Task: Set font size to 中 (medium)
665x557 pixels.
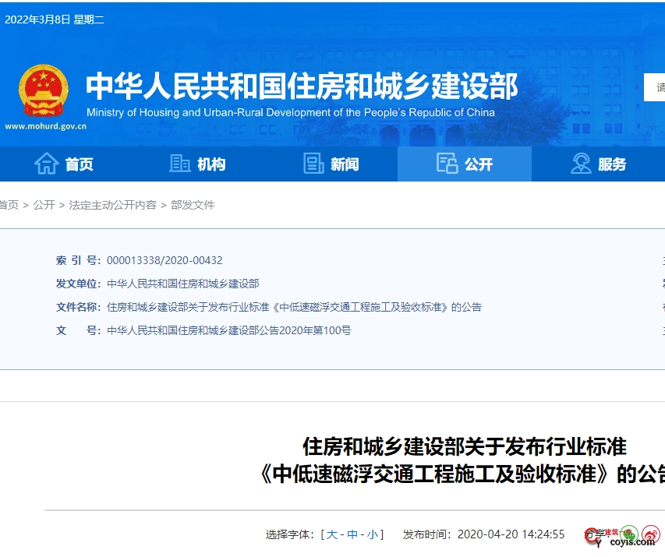Action: [352, 534]
